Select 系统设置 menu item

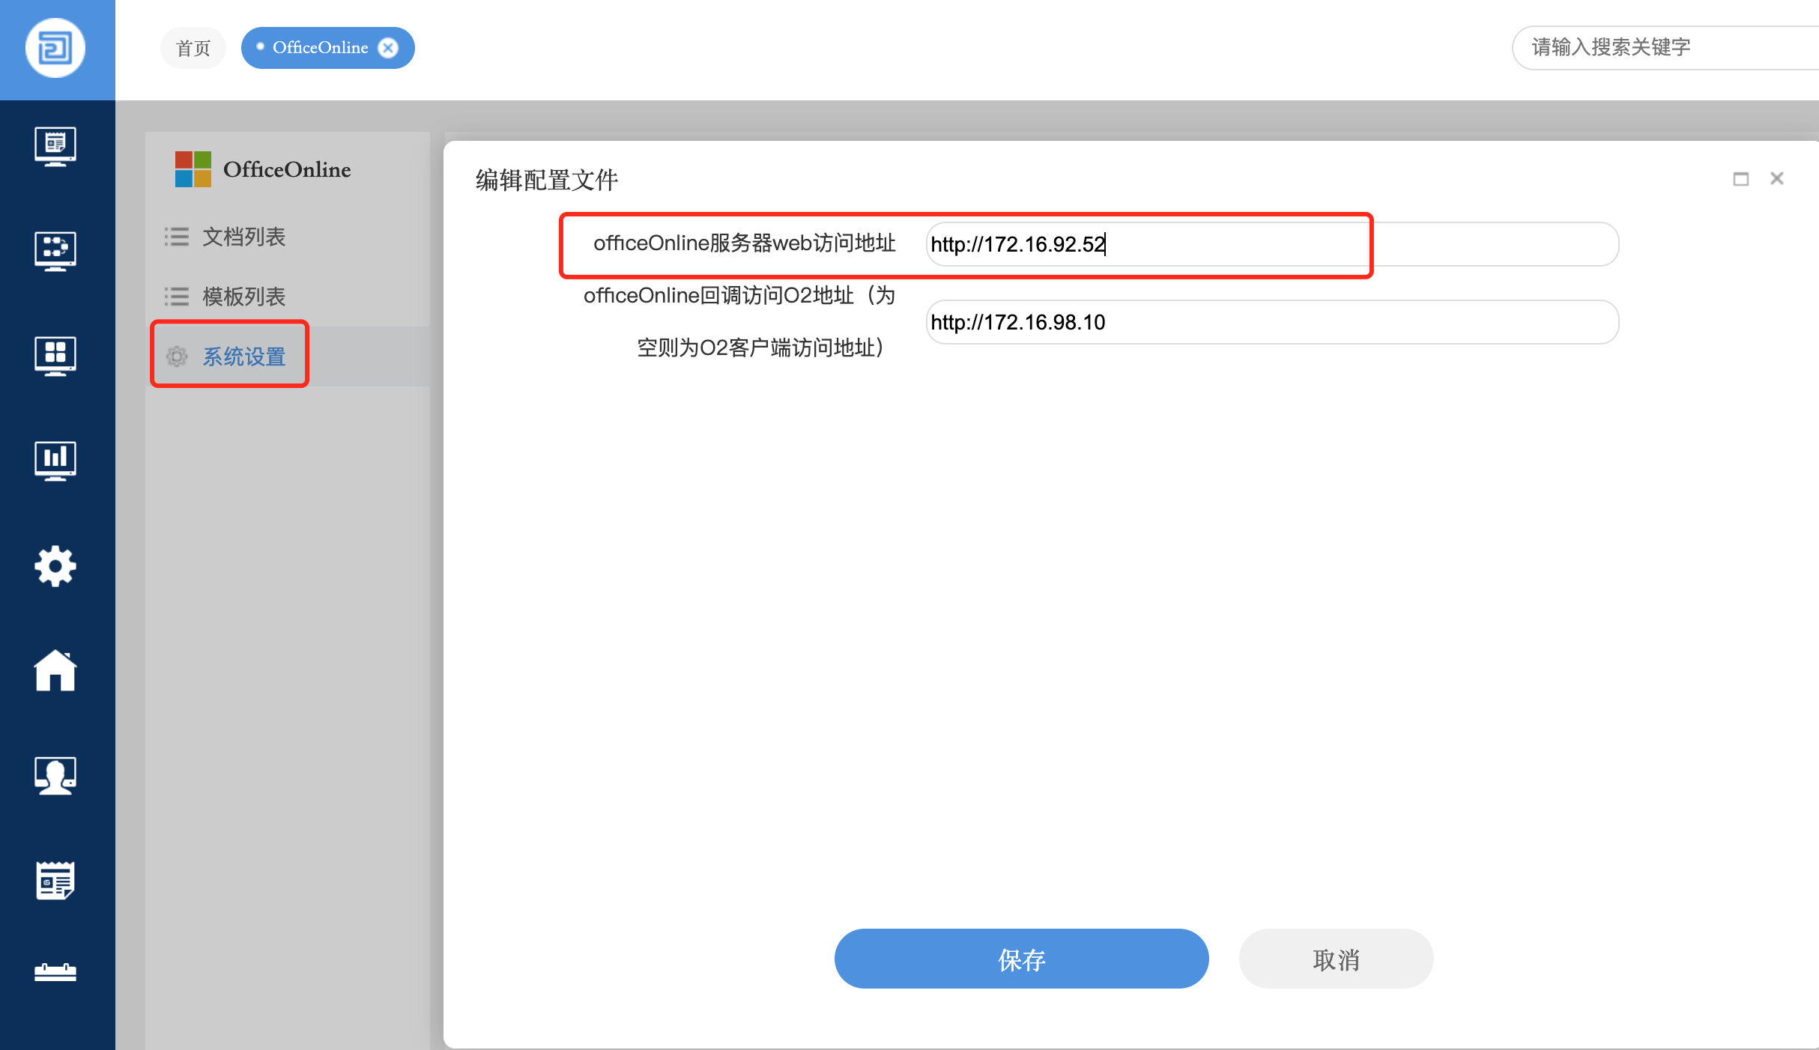pyautogui.click(x=243, y=356)
